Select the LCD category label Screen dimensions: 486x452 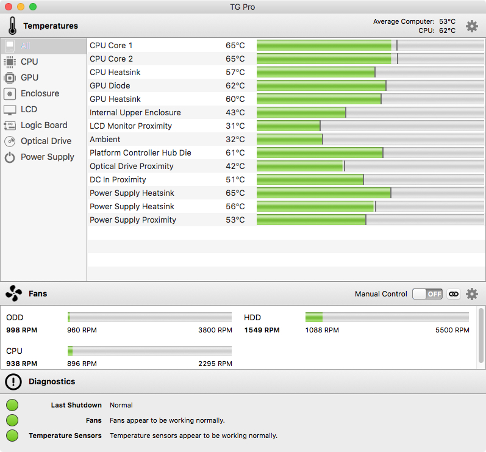[29, 109]
